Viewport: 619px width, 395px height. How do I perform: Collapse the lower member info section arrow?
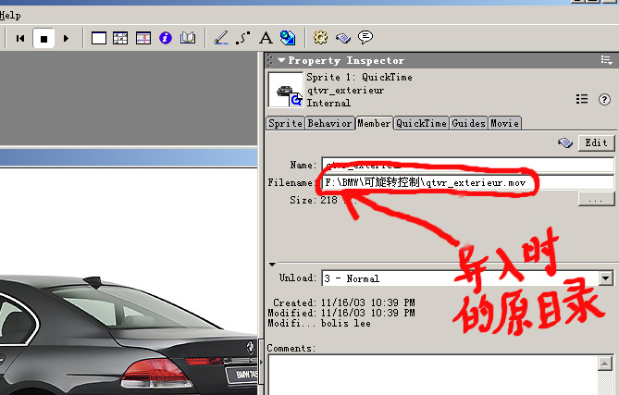tap(272, 264)
